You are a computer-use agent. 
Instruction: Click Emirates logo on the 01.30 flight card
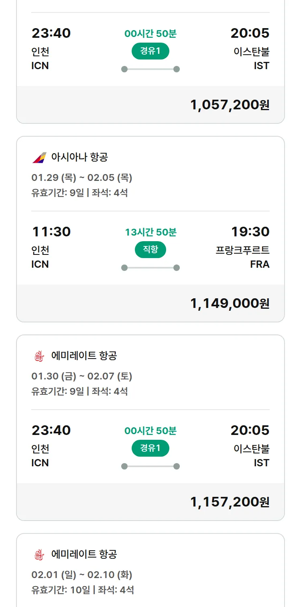39,356
